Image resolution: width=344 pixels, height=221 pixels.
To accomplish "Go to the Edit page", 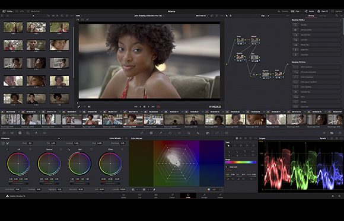I will point(156,196).
